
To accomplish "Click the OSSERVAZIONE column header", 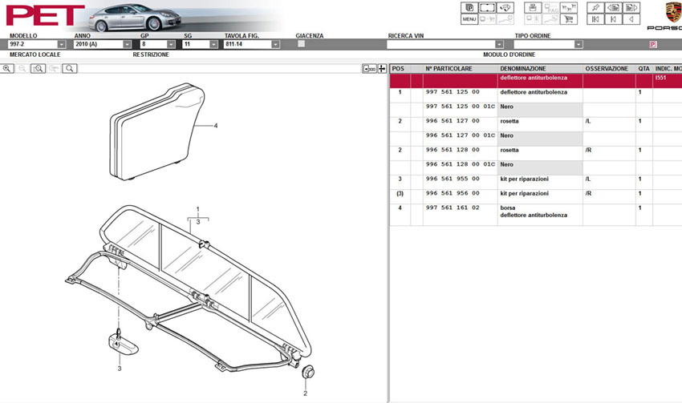I will click(607, 69).
